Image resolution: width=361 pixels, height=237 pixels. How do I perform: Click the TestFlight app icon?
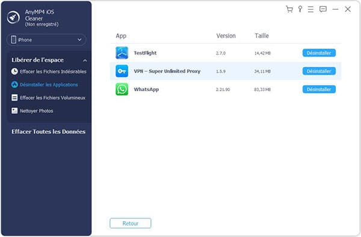pyautogui.click(x=122, y=53)
